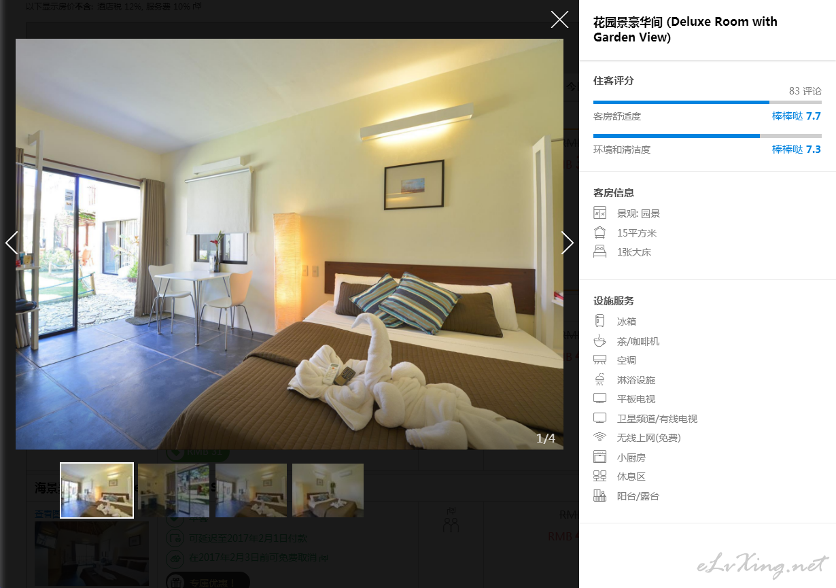Click the room size icon beside 15平方米

(x=599, y=232)
